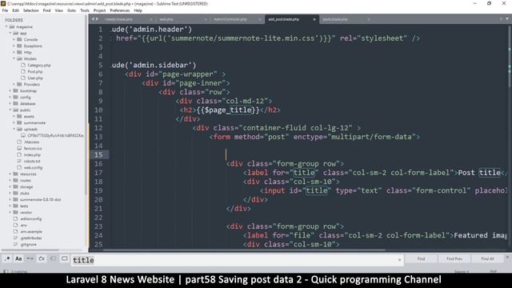Open the .htaccess file

(x=31, y=142)
